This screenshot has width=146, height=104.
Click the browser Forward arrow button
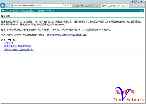(8, 6)
